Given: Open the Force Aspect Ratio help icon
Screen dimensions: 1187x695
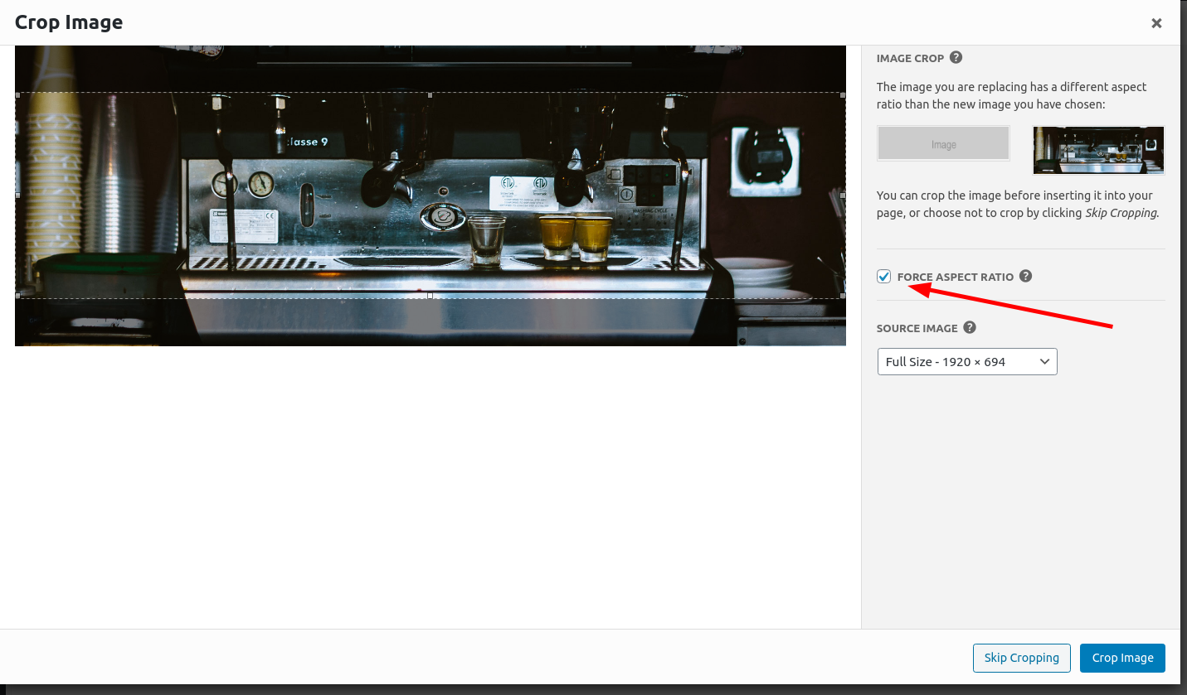Looking at the screenshot, I should [x=1025, y=276].
